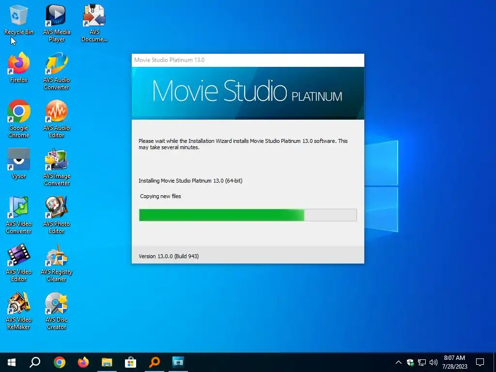Viewport: 496px width, 372px height.
Task: Open the clock showing 8:07 AM
Action: [x=454, y=362]
